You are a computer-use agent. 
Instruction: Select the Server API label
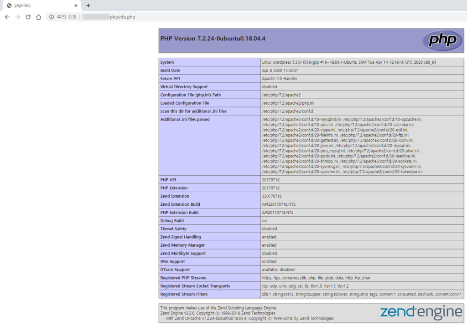click(x=170, y=78)
